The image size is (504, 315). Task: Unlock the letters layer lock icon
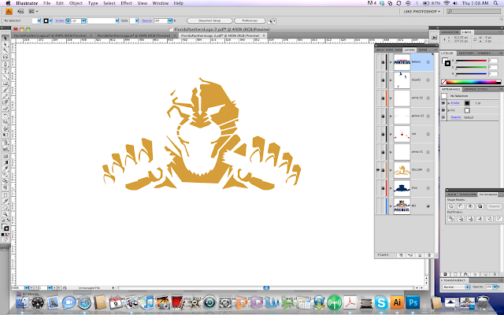[x=383, y=62]
